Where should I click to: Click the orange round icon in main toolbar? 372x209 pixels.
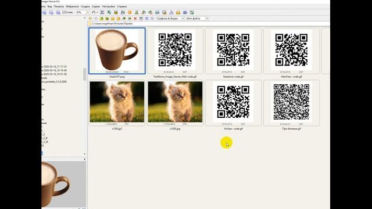[130, 12]
